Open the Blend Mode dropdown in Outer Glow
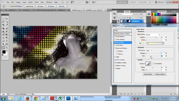This screenshot has height=101, width=179. click(x=153, y=35)
